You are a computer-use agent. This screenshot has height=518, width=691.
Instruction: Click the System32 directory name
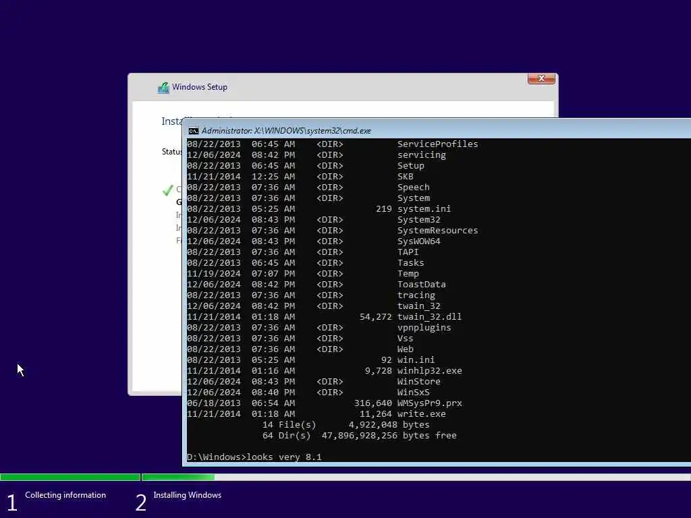pyautogui.click(x=418, y=220)
